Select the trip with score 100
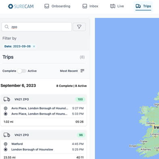Image resolution: width=159 pixels, height=159 pixels. click(x=44, y=110)
